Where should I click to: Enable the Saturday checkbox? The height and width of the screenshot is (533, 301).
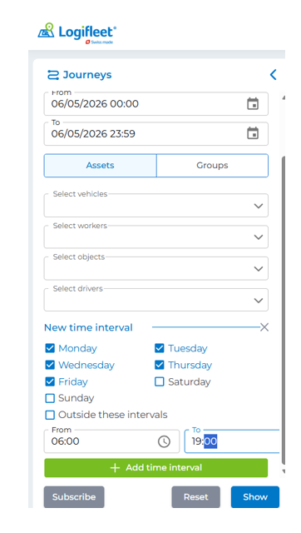(159, 381)
